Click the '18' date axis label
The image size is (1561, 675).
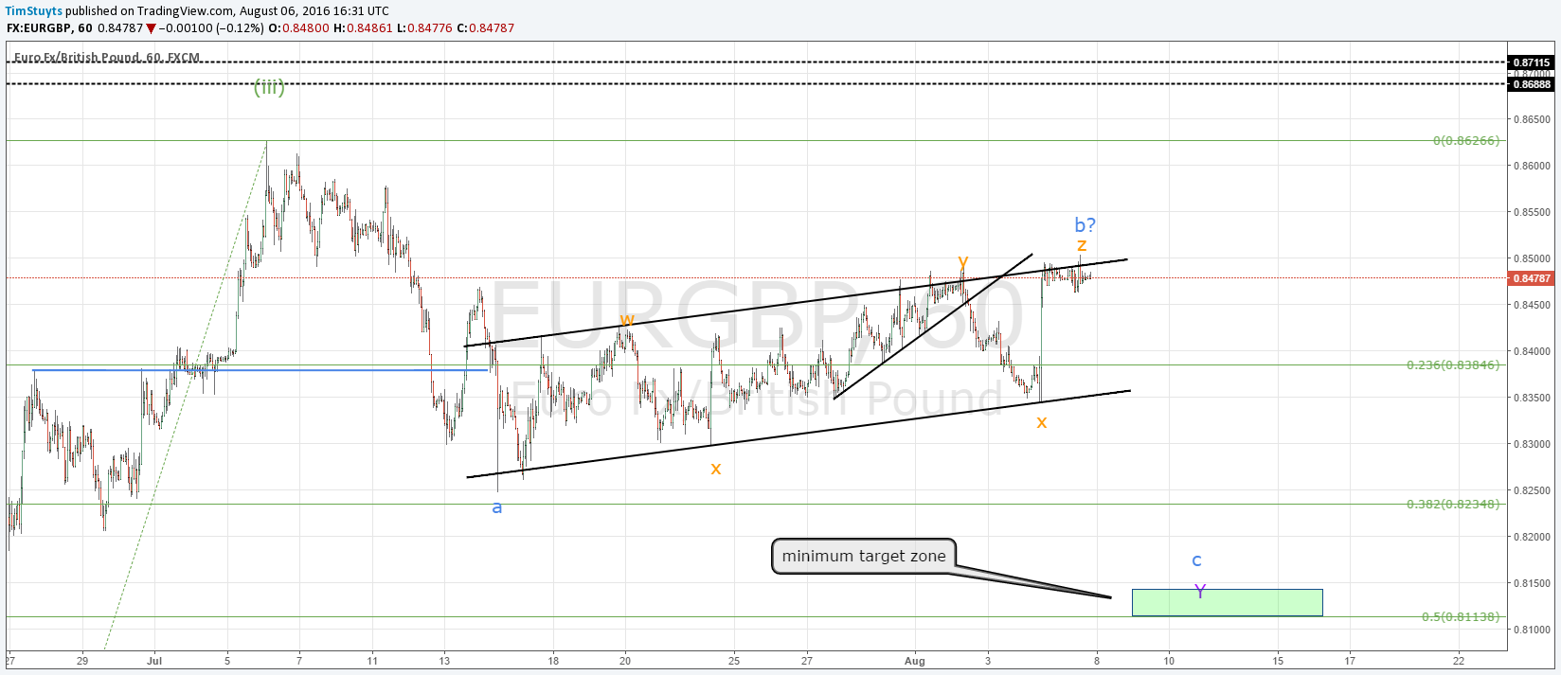(x=553, y=661)
